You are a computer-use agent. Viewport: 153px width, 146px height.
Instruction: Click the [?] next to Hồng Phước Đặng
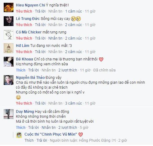(114, 140)
